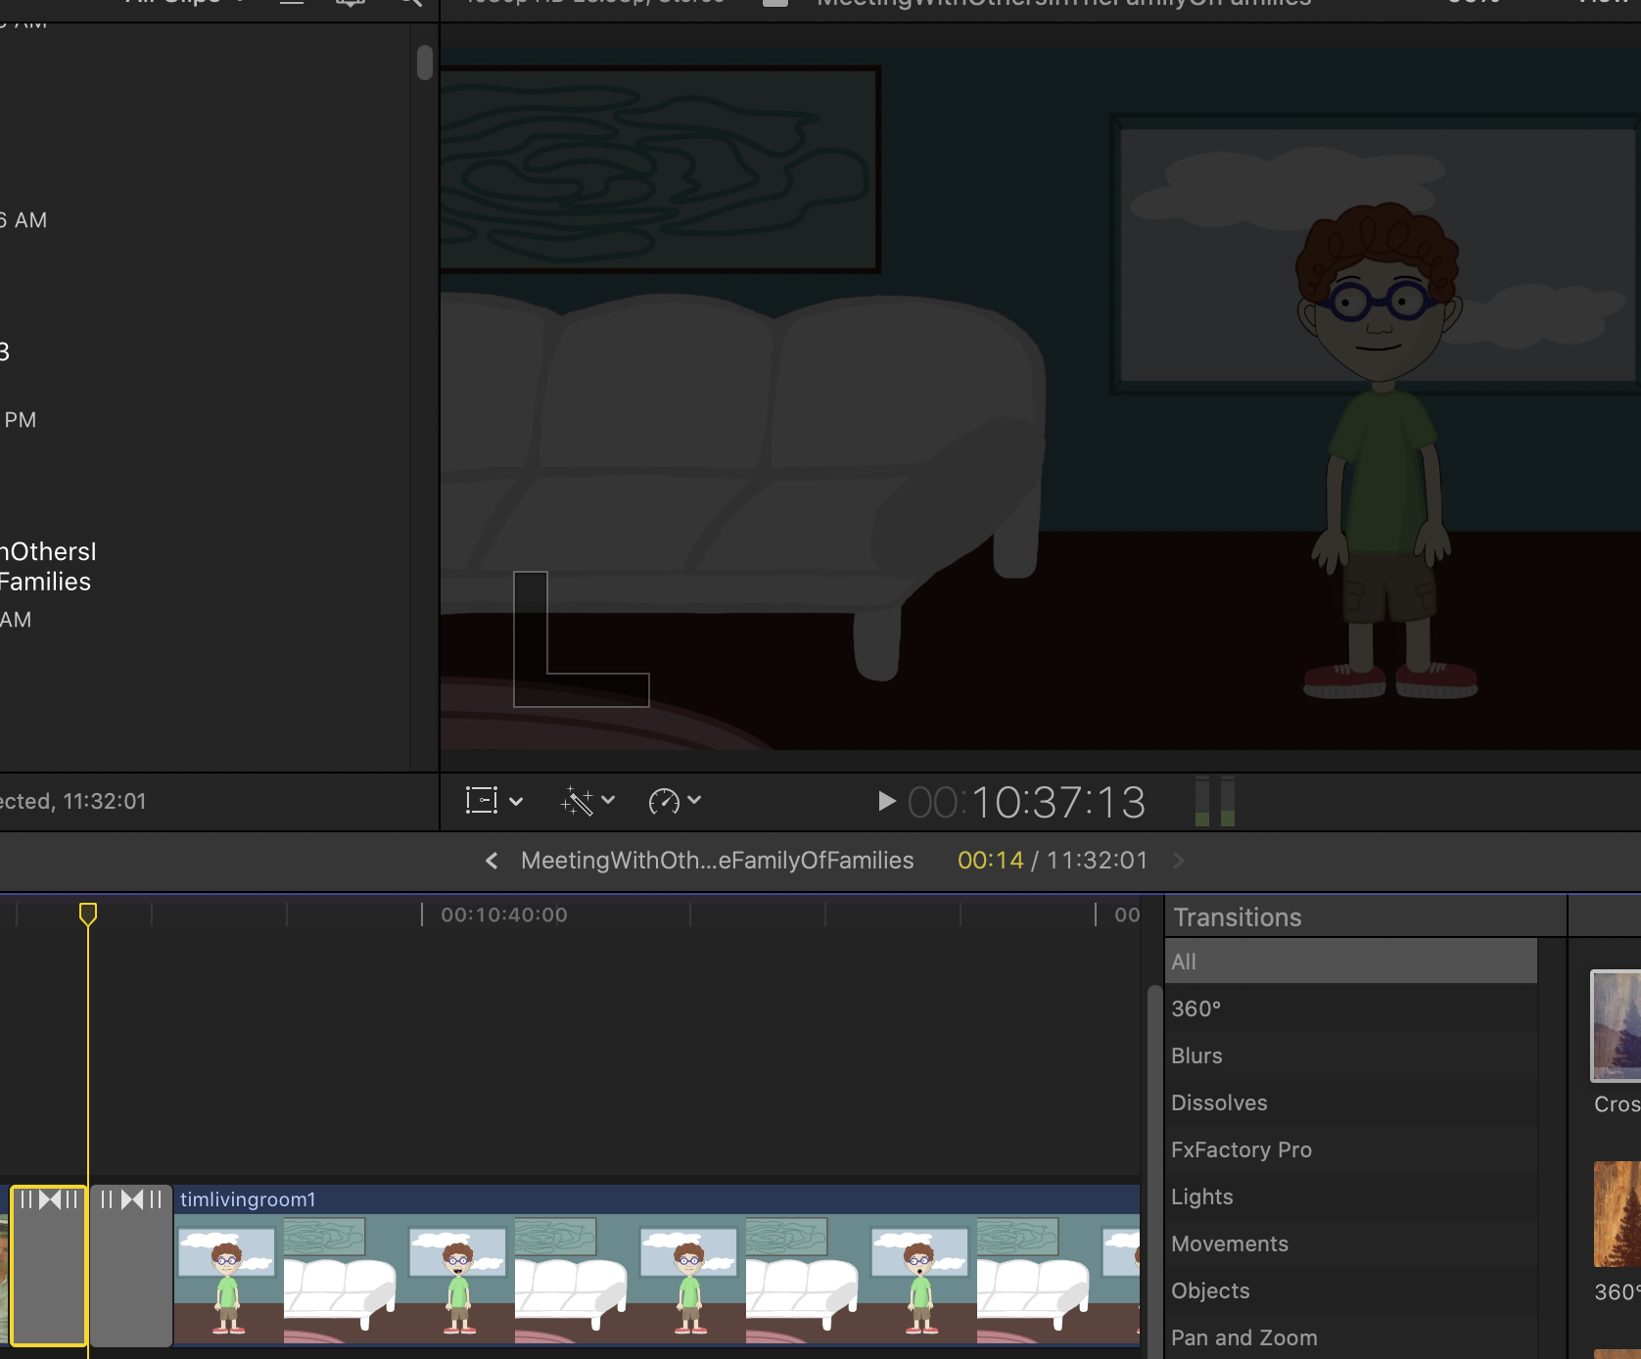
Task: Activate the Transform tool icon
Action: coord(481,801)
